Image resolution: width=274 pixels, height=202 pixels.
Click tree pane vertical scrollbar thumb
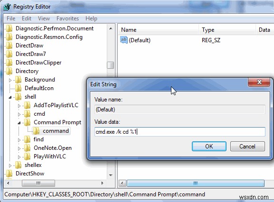coord(111,65)
